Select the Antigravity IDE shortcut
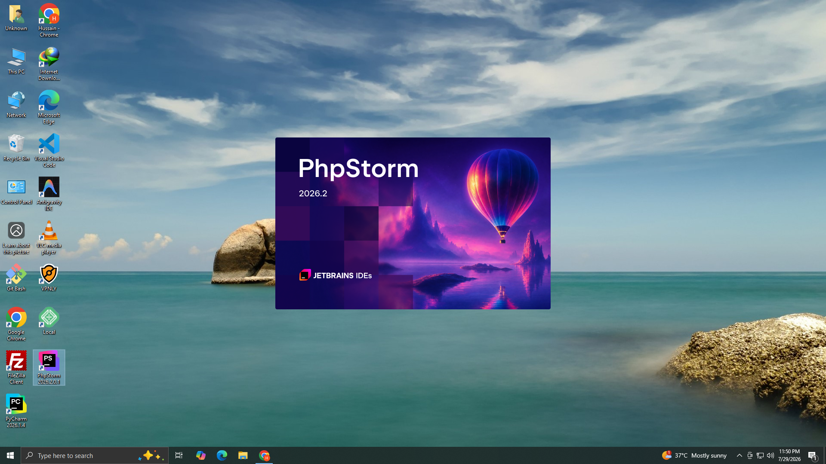 [49, 194]
